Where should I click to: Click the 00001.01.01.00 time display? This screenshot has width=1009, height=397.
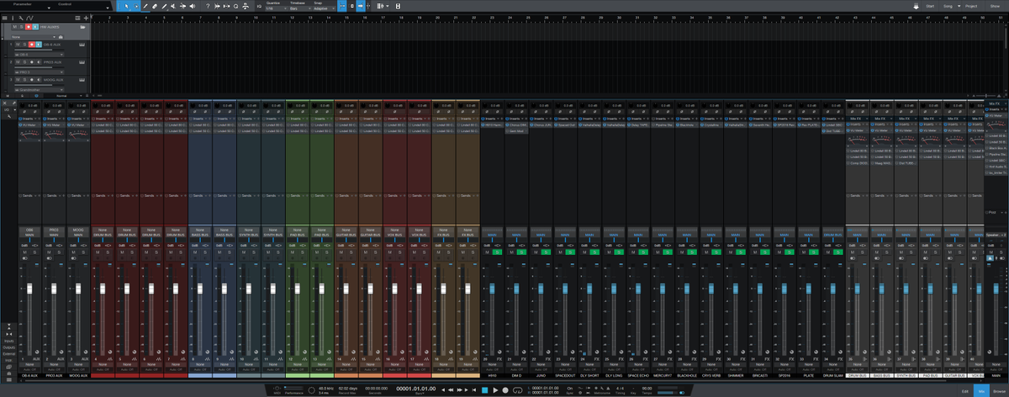(416, 388)
